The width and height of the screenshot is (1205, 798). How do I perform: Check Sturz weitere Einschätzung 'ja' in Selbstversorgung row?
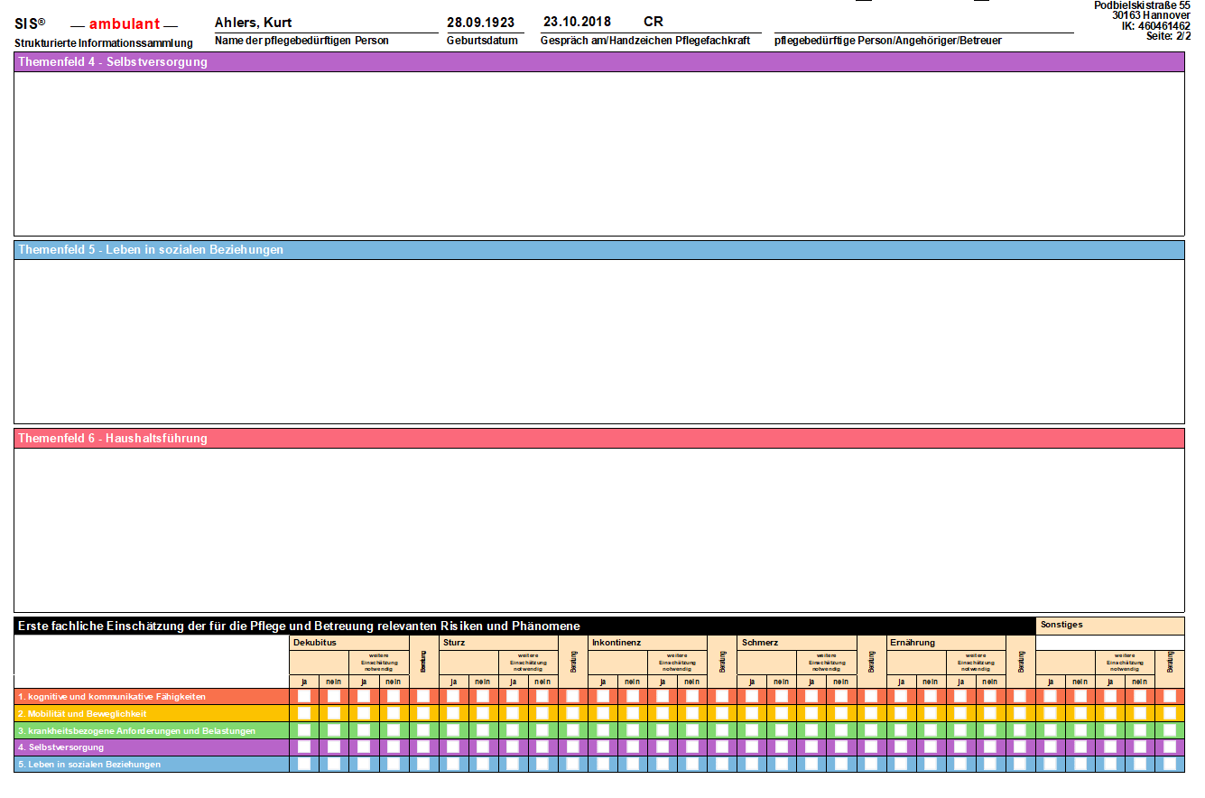(x=513, y=747)
